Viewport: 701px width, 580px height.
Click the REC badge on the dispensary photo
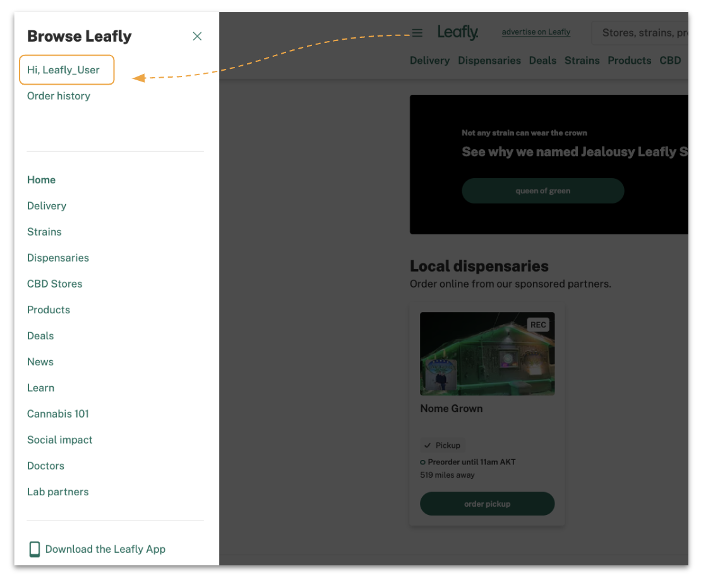point(538,325)
